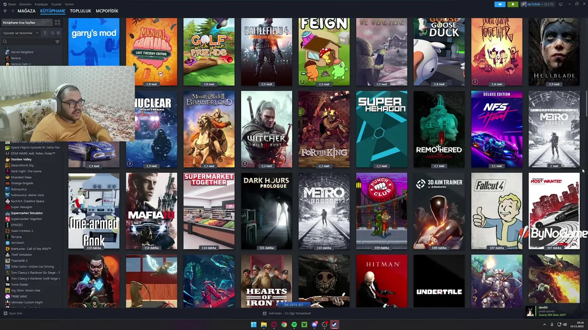Select Supermarket Simulator in sidebar

(27, 213)
